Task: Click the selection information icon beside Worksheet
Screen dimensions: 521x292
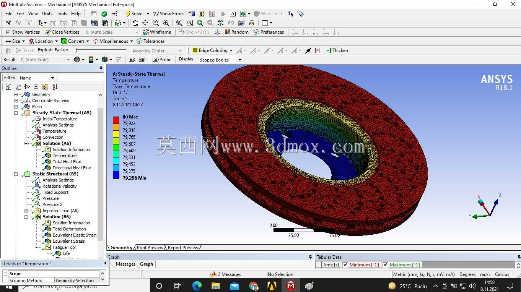Action: point(291,14)
